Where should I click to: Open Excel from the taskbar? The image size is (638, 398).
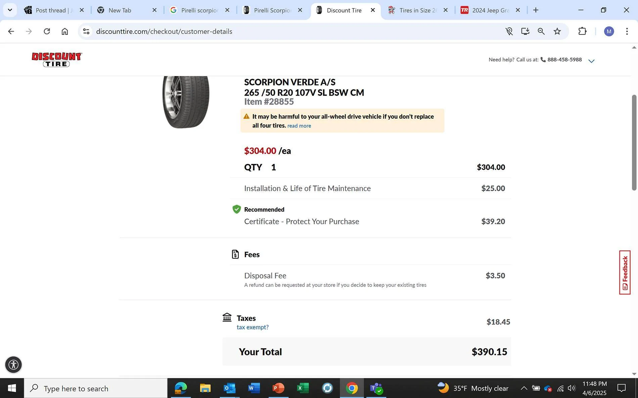tap(303, 388)
